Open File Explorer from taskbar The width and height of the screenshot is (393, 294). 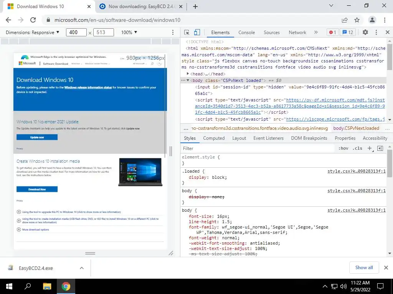(47, 286)
